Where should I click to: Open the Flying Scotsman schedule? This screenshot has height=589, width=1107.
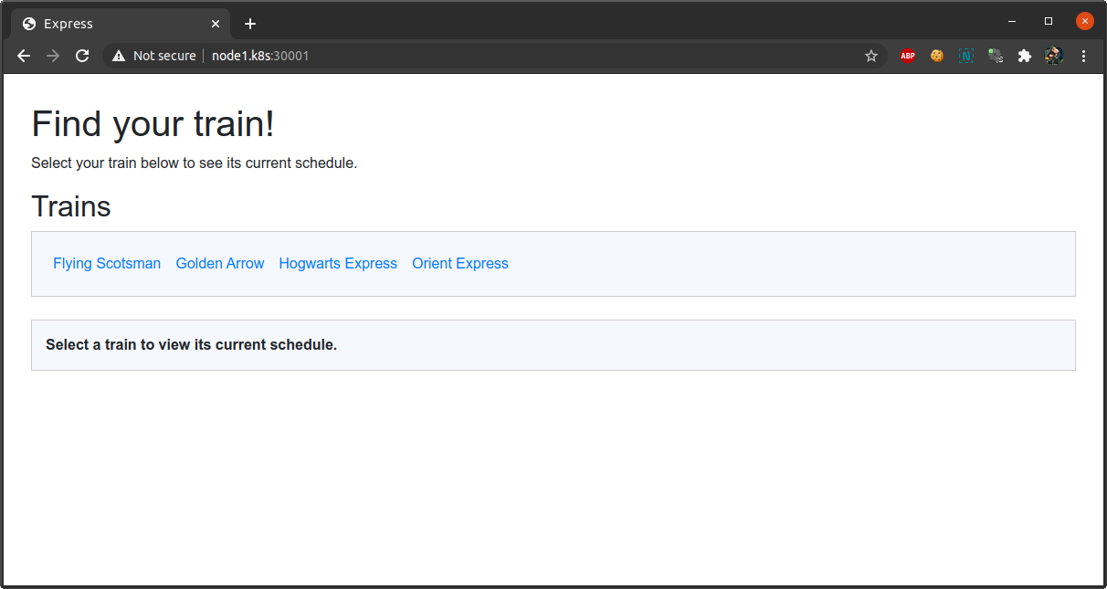pyautogui.click(x=107, y=263)
